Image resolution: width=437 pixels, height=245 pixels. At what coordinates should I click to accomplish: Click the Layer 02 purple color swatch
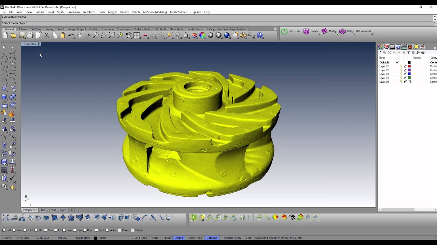(409, 70)
